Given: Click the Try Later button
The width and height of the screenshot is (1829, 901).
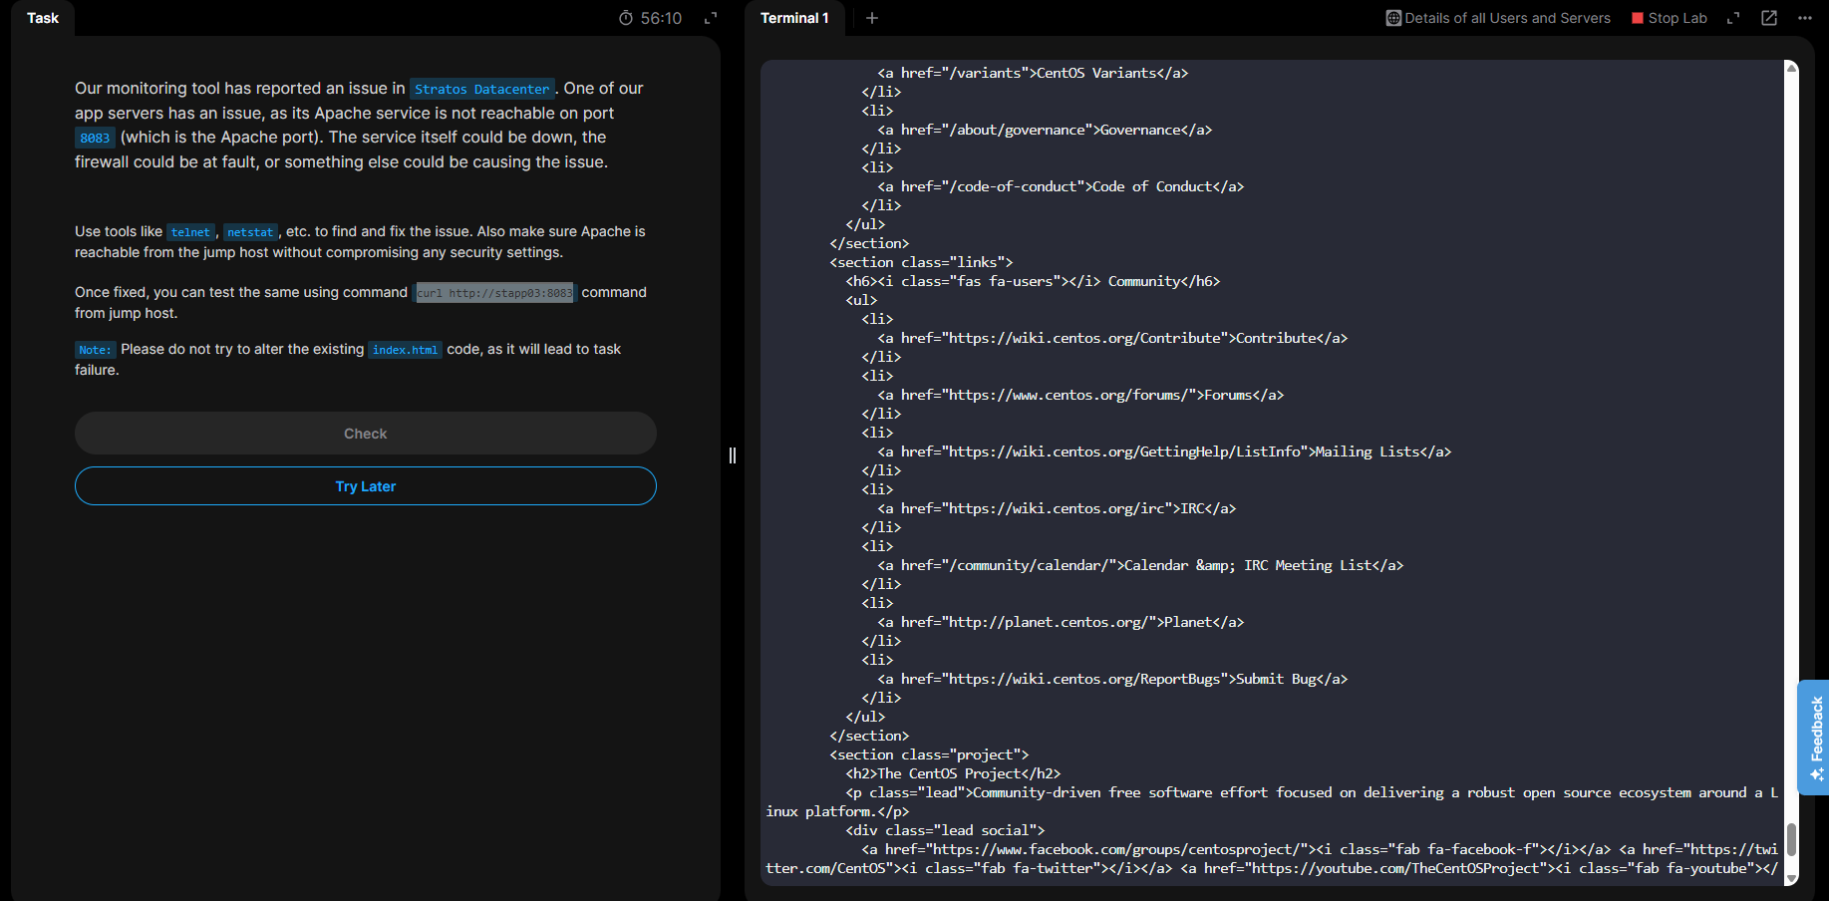Looking at the screenshot, I should 366,486.
